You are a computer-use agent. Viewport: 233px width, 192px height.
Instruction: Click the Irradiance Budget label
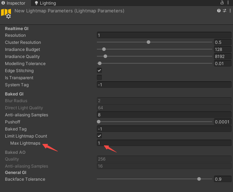[x=22, y=50]
